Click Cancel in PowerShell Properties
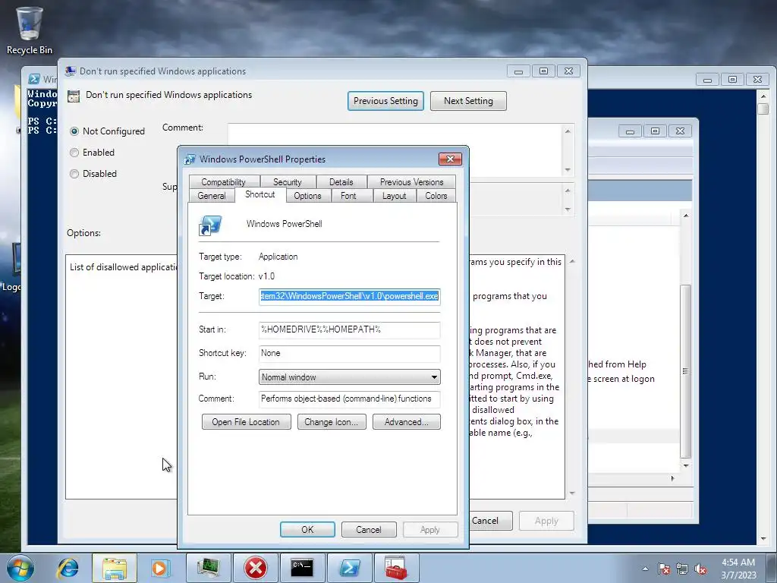Image resolution: width=777 pixels, height=583 pixels. [369, 529]
